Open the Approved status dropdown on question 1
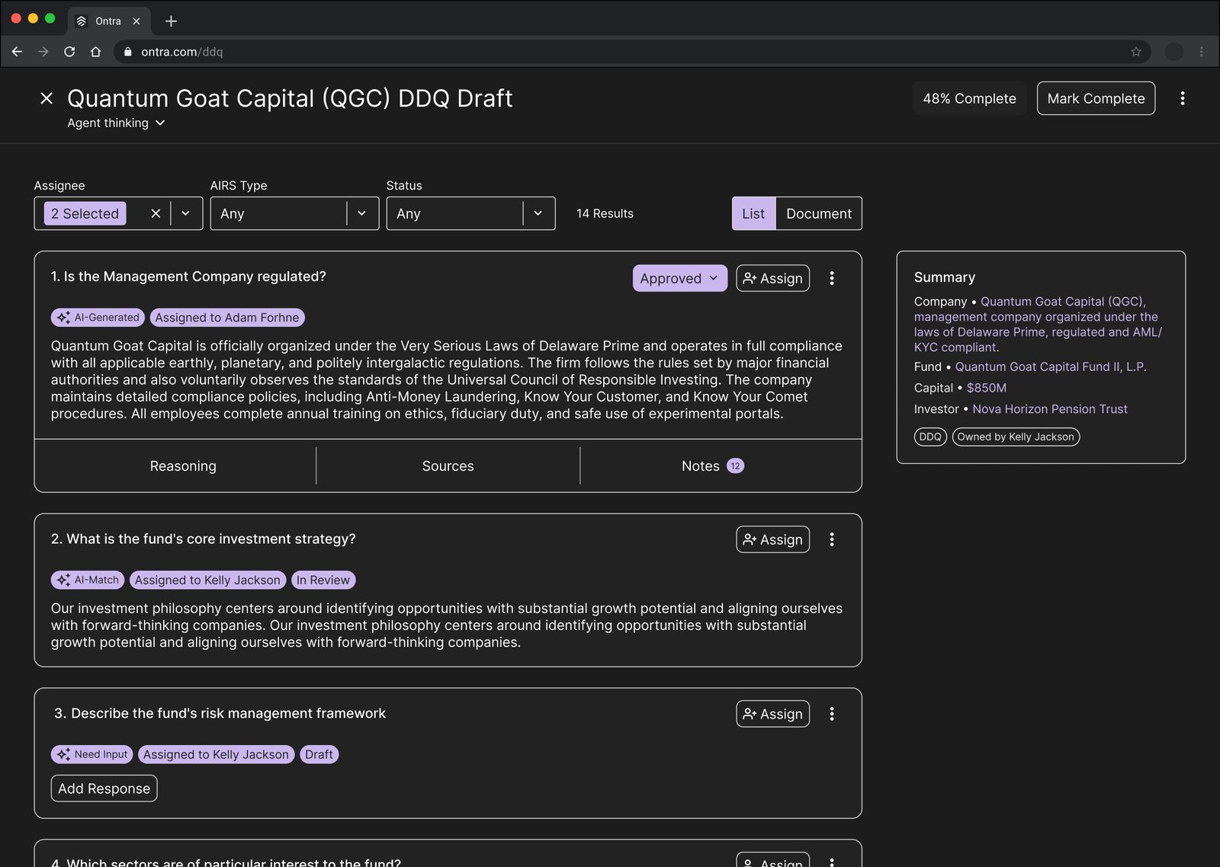The width and height of the screenshot is (1220, 867). coord(679,278)
